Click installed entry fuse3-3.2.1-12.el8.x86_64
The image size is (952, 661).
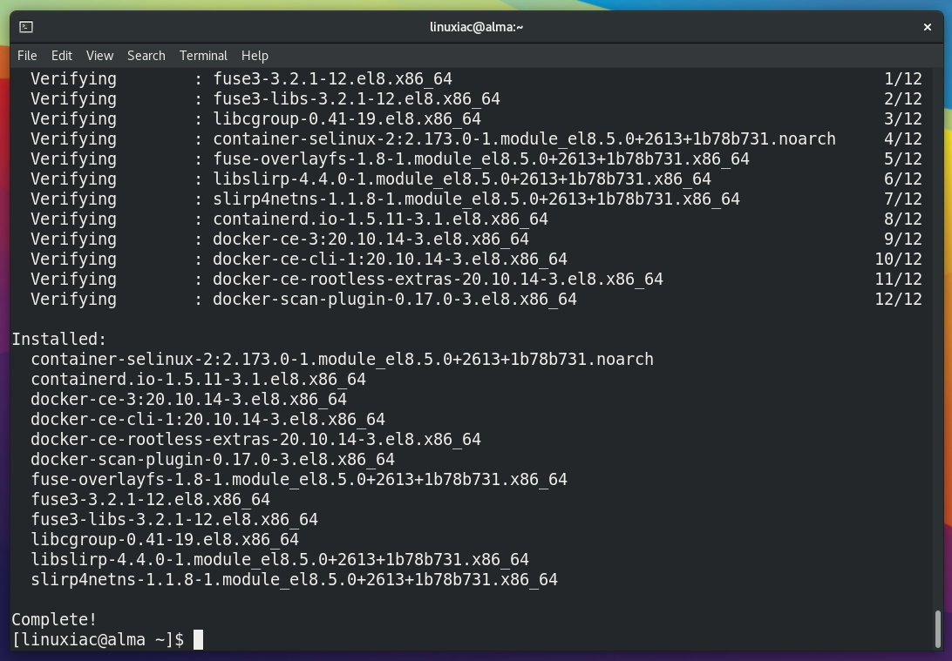click(x=150, y=499)
